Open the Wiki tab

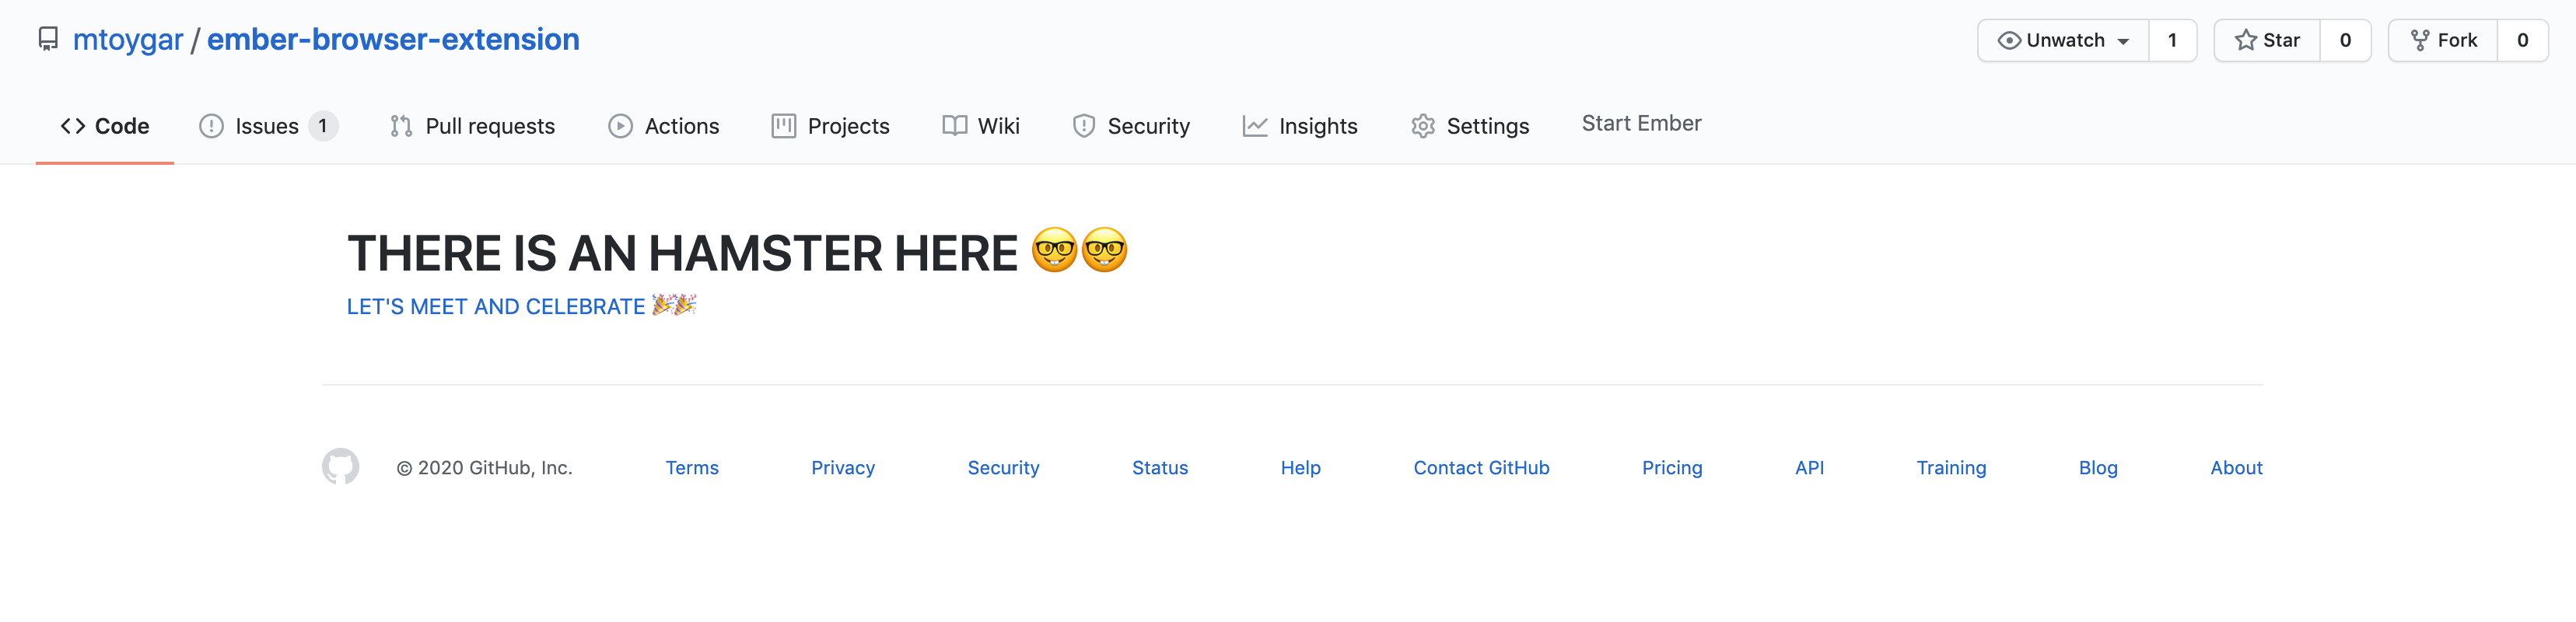[x=981, y=126]
